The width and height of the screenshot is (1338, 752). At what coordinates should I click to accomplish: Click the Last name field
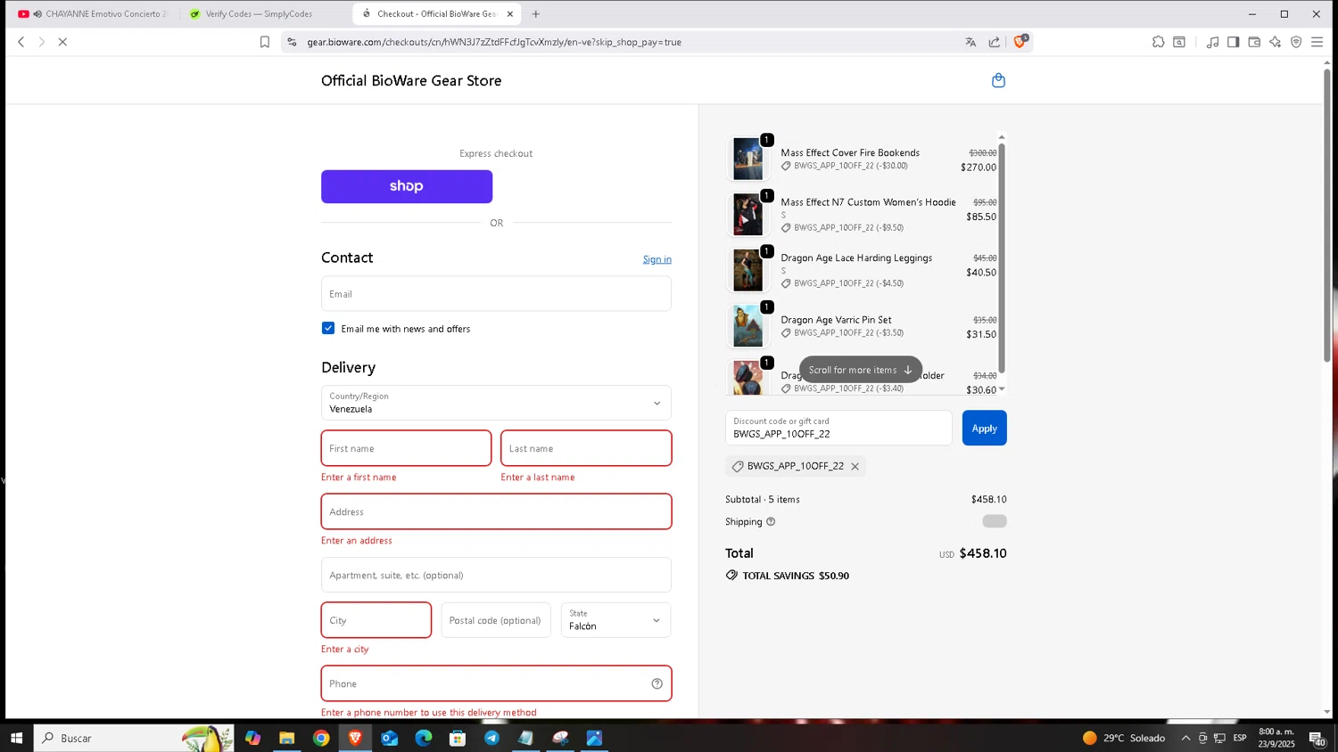586,448
